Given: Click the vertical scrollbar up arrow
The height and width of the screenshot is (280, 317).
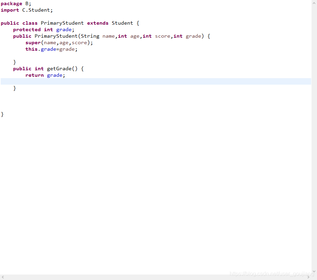Looking at the screenshot, I should point(314,3).
